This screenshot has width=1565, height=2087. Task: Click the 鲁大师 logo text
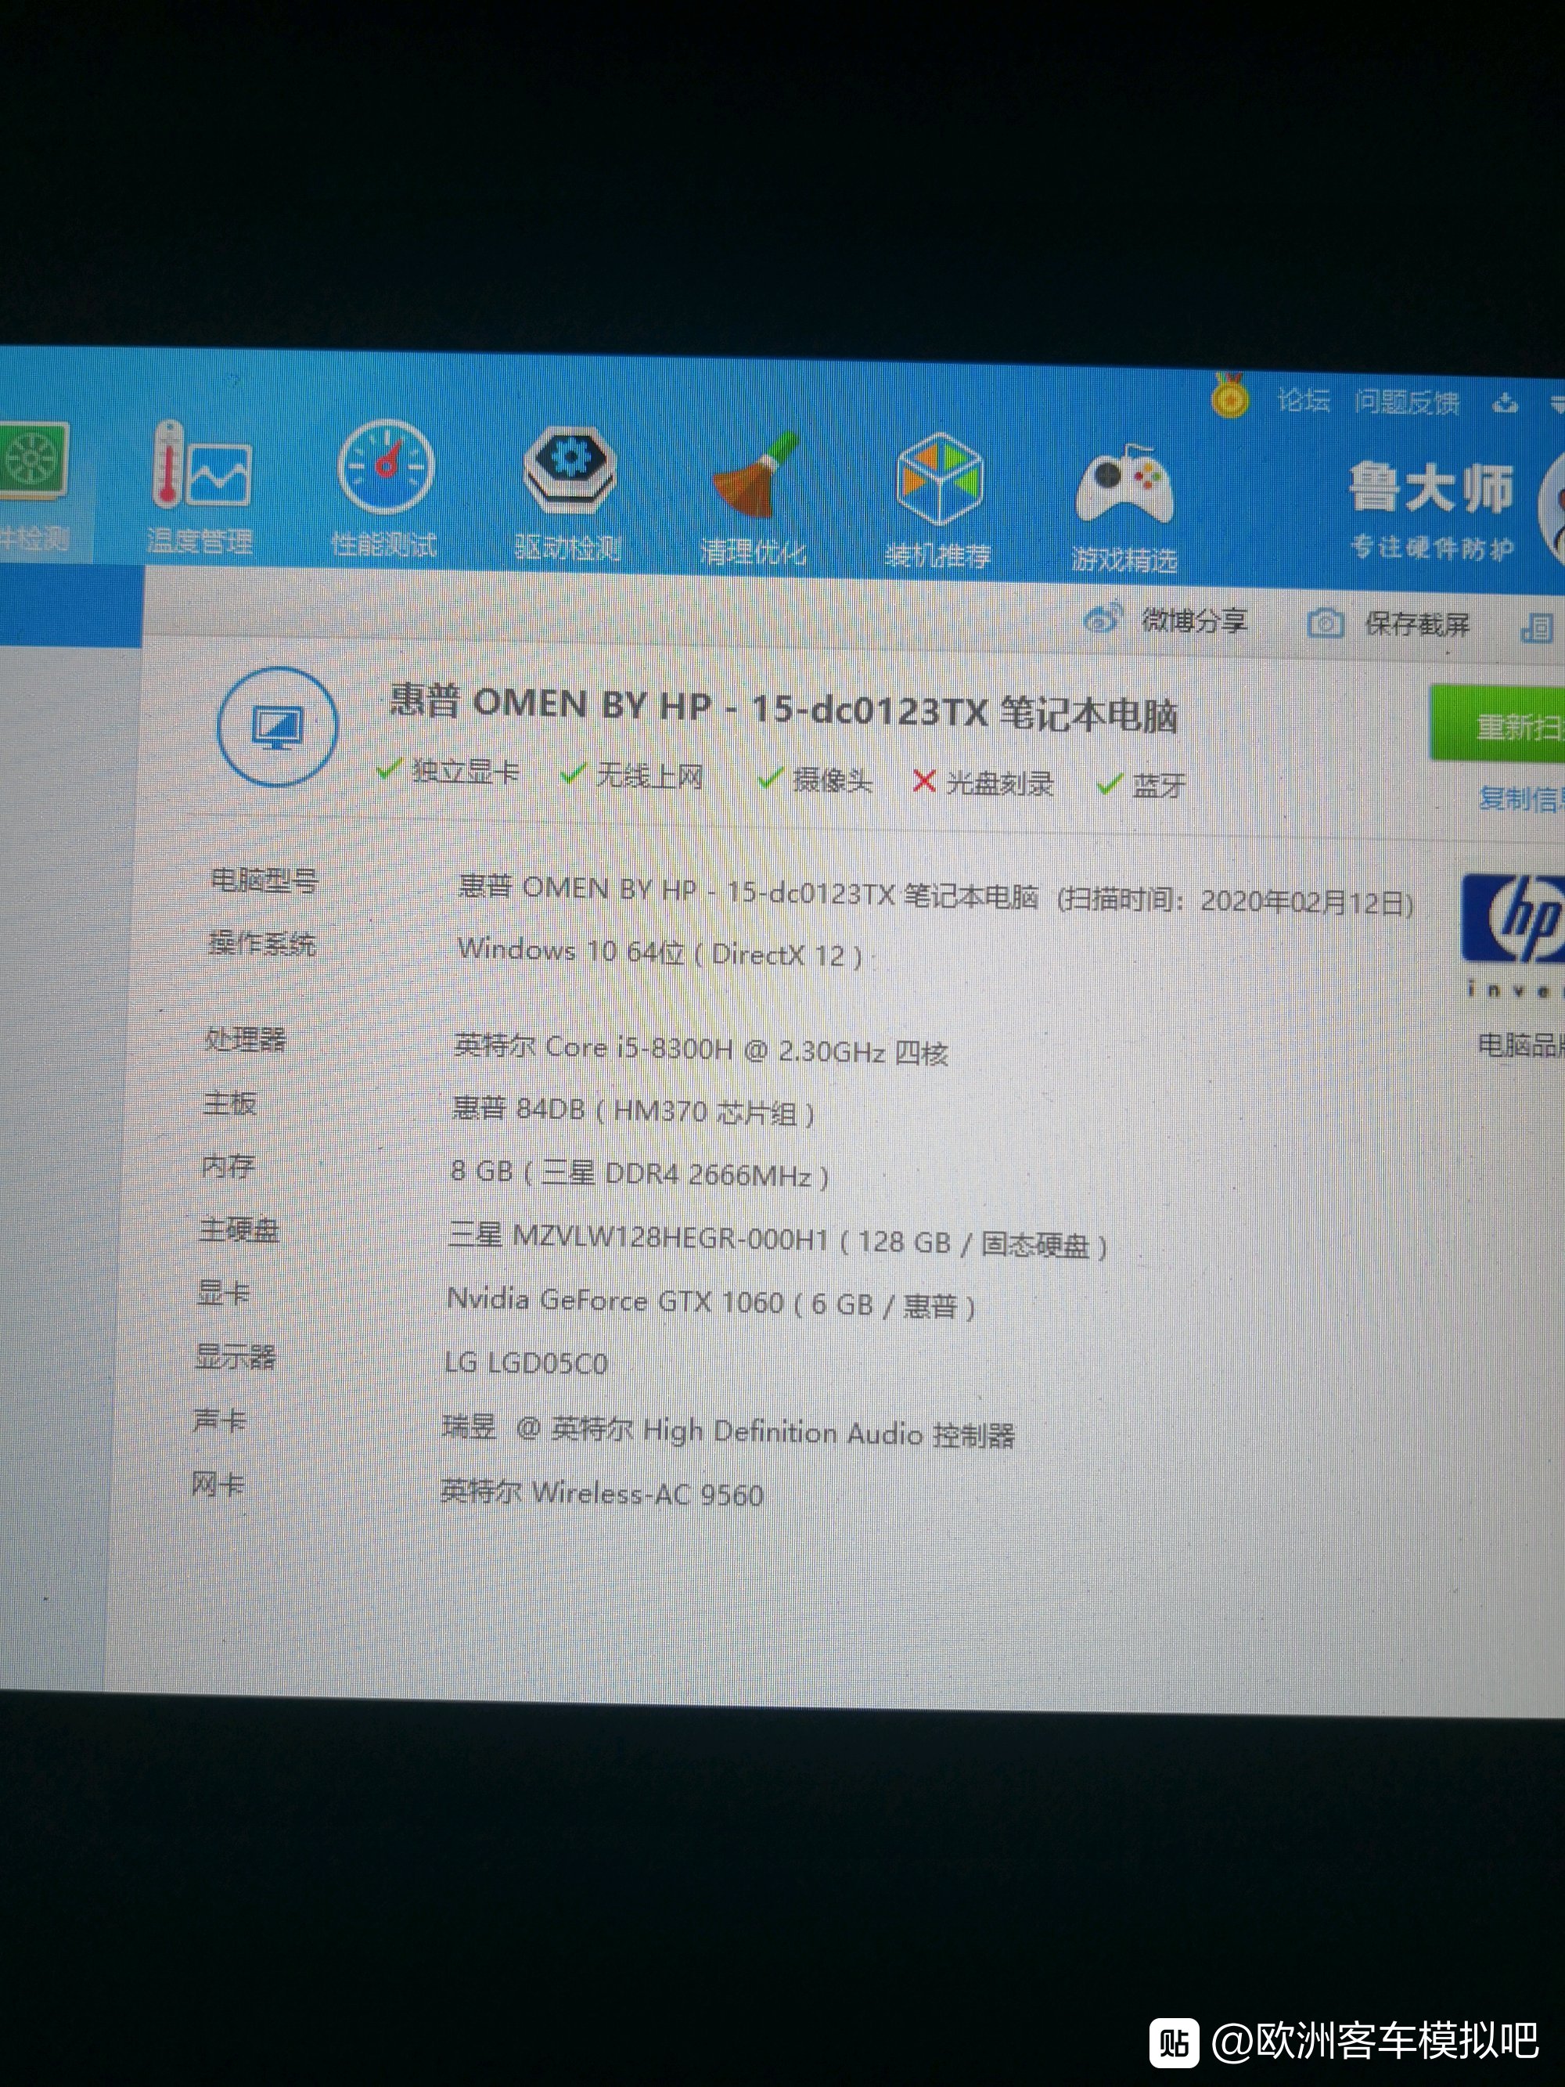(1431, 487)
